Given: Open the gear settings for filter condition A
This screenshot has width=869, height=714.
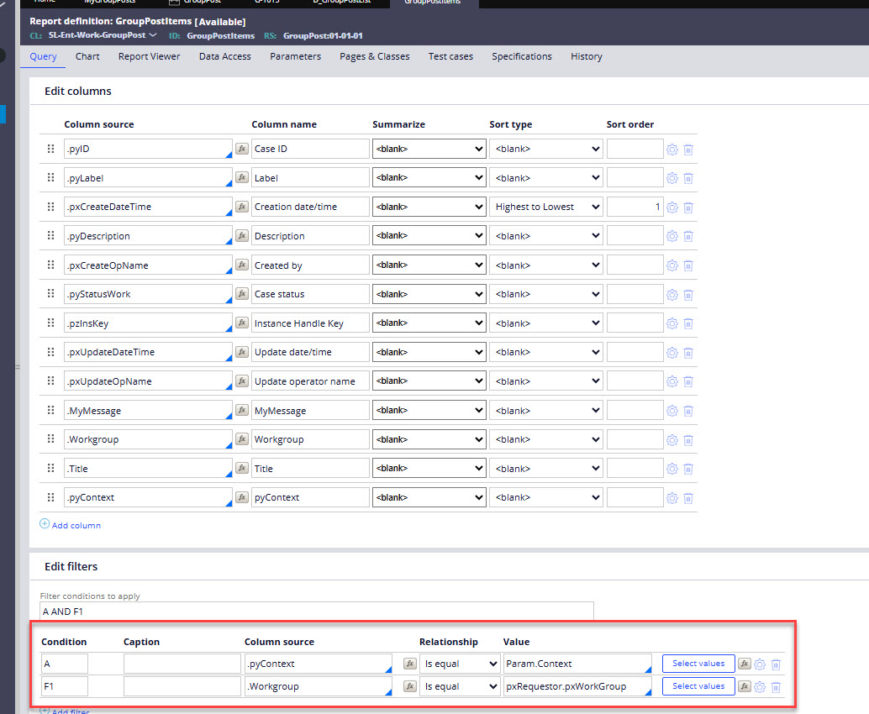Looking at the screenshot, I should (x=760, y=664).
